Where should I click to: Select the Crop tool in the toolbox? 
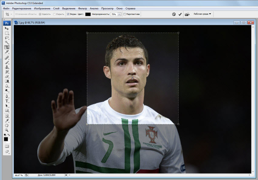click(x=7, y=47)
